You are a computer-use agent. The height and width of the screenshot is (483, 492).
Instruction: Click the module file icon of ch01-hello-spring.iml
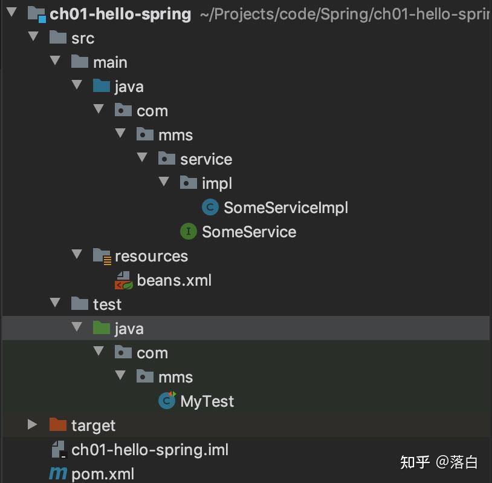click(x=58, y=450)
